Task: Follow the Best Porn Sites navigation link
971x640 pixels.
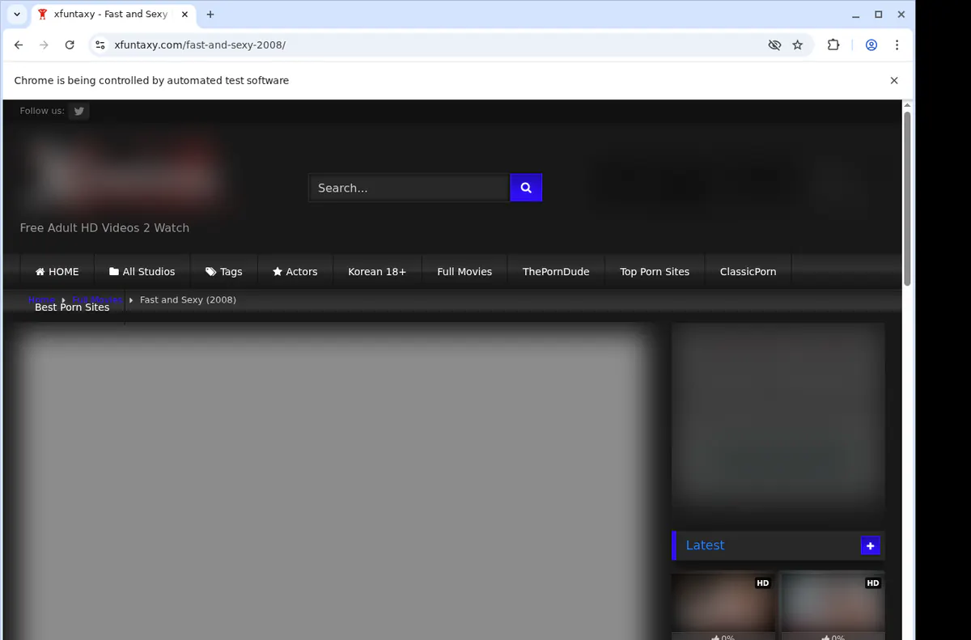Action: coord(72,307)
